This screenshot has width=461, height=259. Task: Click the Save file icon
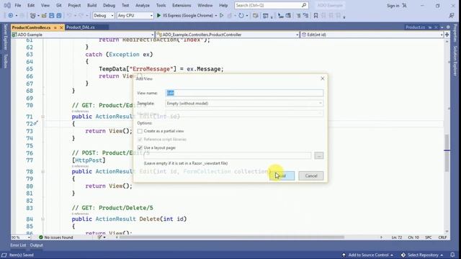51,16
